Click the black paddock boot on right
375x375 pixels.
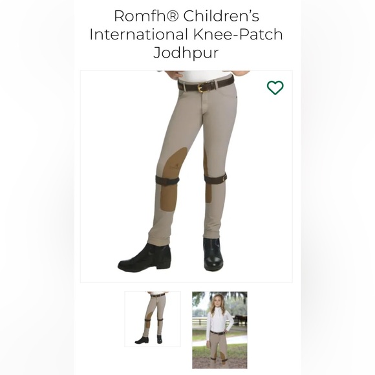coord(213,254)
